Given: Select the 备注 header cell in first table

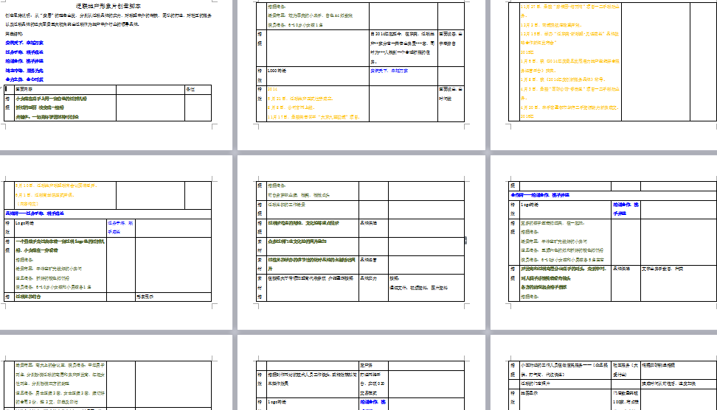Looking at the screenshot, I should (189, 88).
